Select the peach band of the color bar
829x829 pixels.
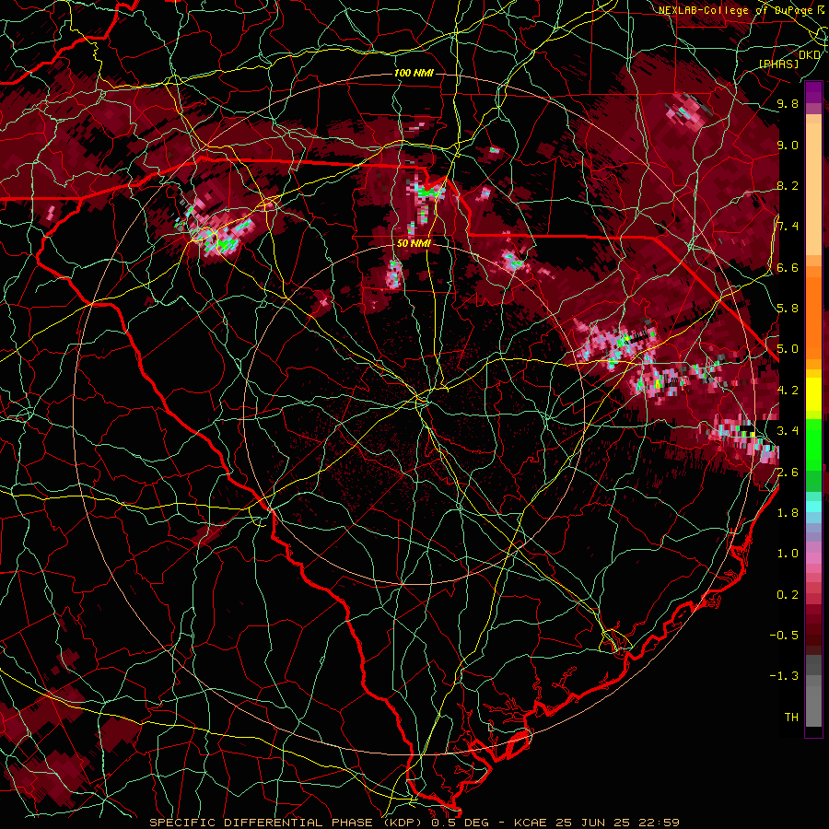(813, 191)
